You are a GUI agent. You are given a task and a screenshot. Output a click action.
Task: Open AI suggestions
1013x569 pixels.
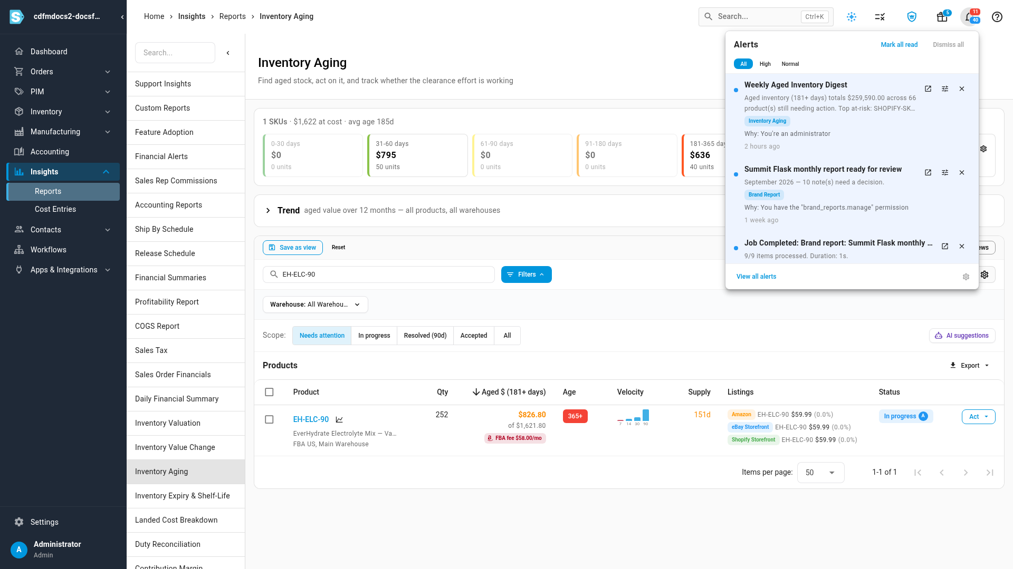tap(962, 336)
